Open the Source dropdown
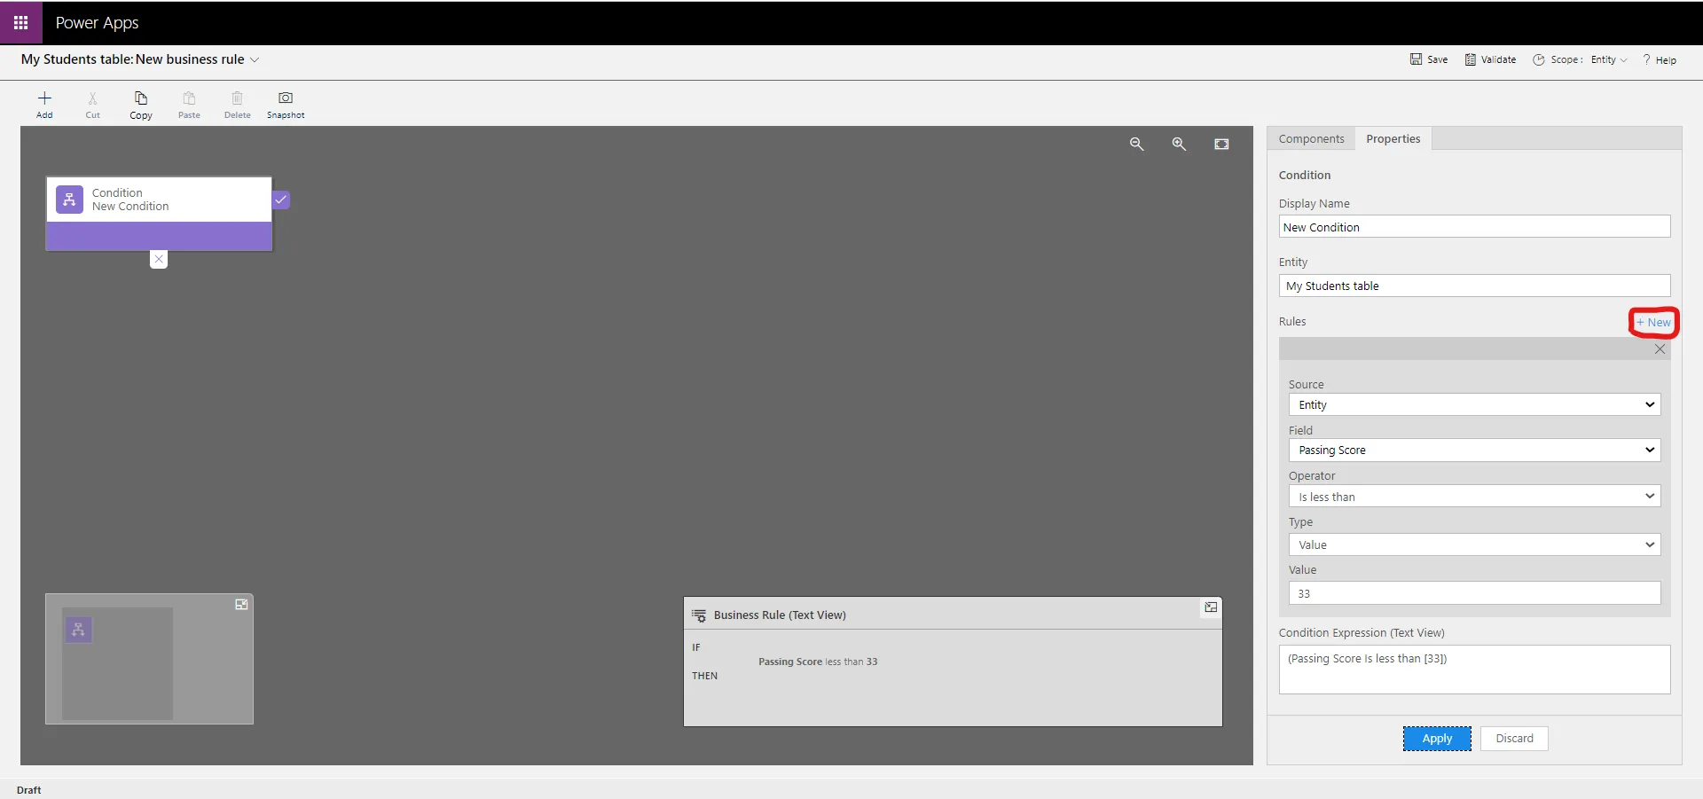This screenshot has width=1703, height=799. tap(1473, 404)
